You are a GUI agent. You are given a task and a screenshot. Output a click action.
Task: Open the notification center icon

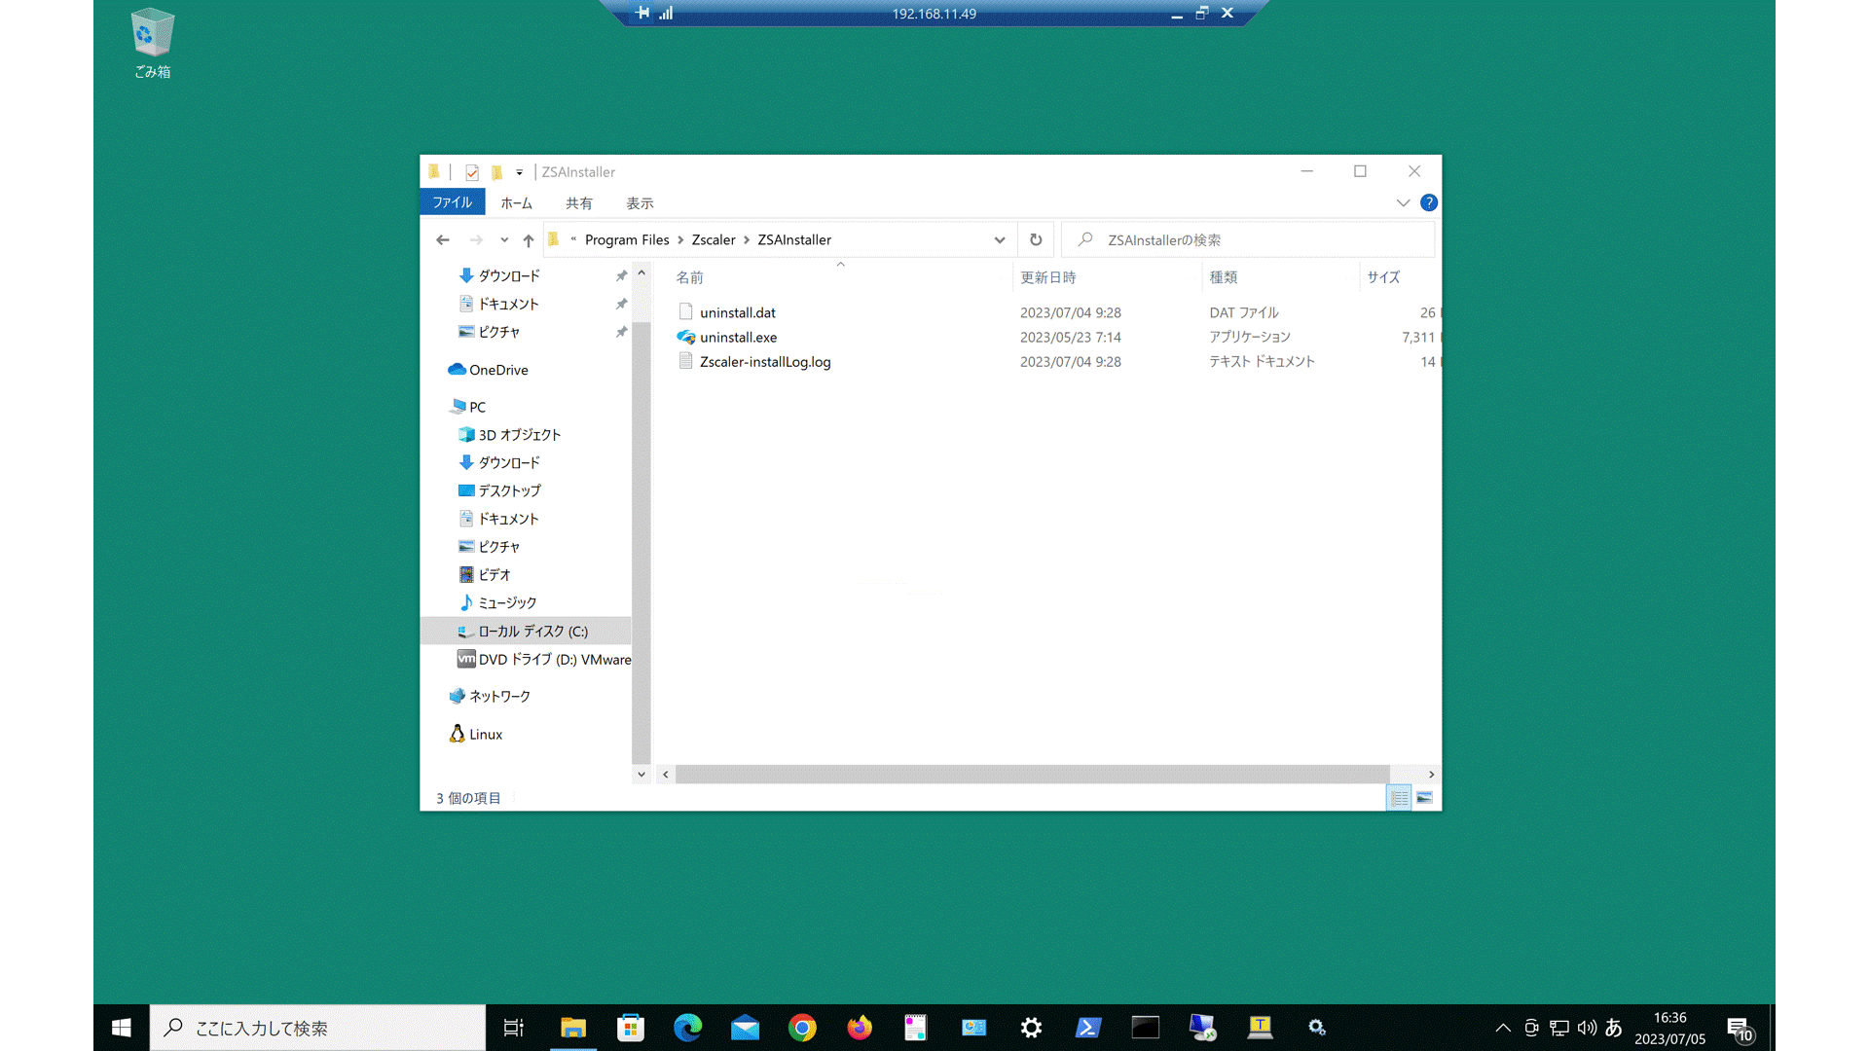pyautogui.click(x=1740, y=1029)
